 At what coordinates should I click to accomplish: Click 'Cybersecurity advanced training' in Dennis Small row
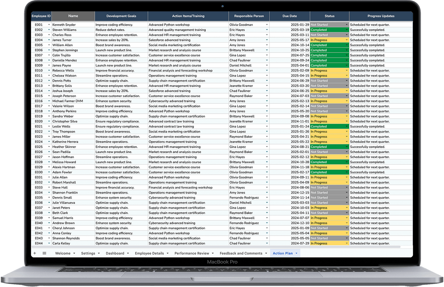click(x=188, y=198)
